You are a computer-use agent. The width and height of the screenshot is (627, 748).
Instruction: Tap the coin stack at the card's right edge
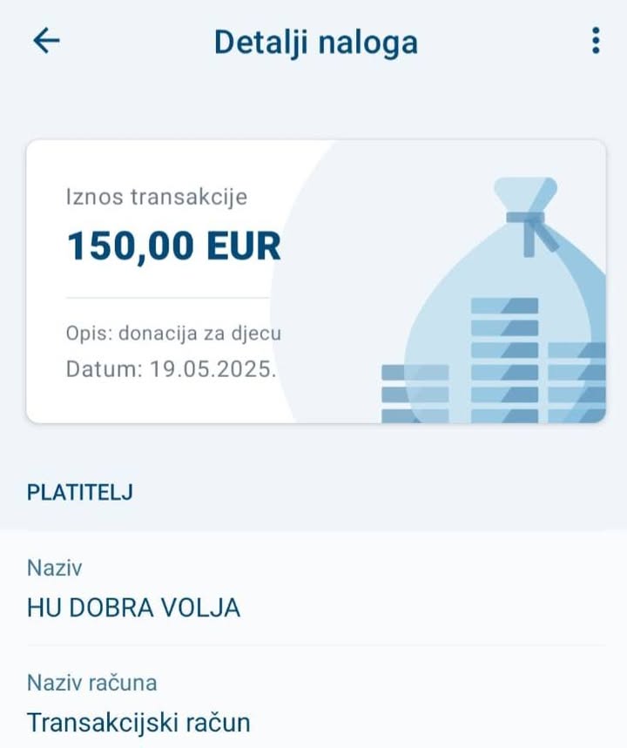[x=576, y=382]
